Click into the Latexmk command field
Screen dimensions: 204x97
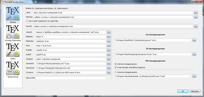click(71, 32)
